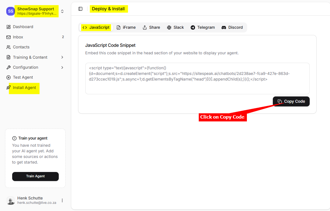Image resolution: width=330 pixels, height=211 pixels.
Task: Click the SS workspace avatar
Action: [10, 11]
